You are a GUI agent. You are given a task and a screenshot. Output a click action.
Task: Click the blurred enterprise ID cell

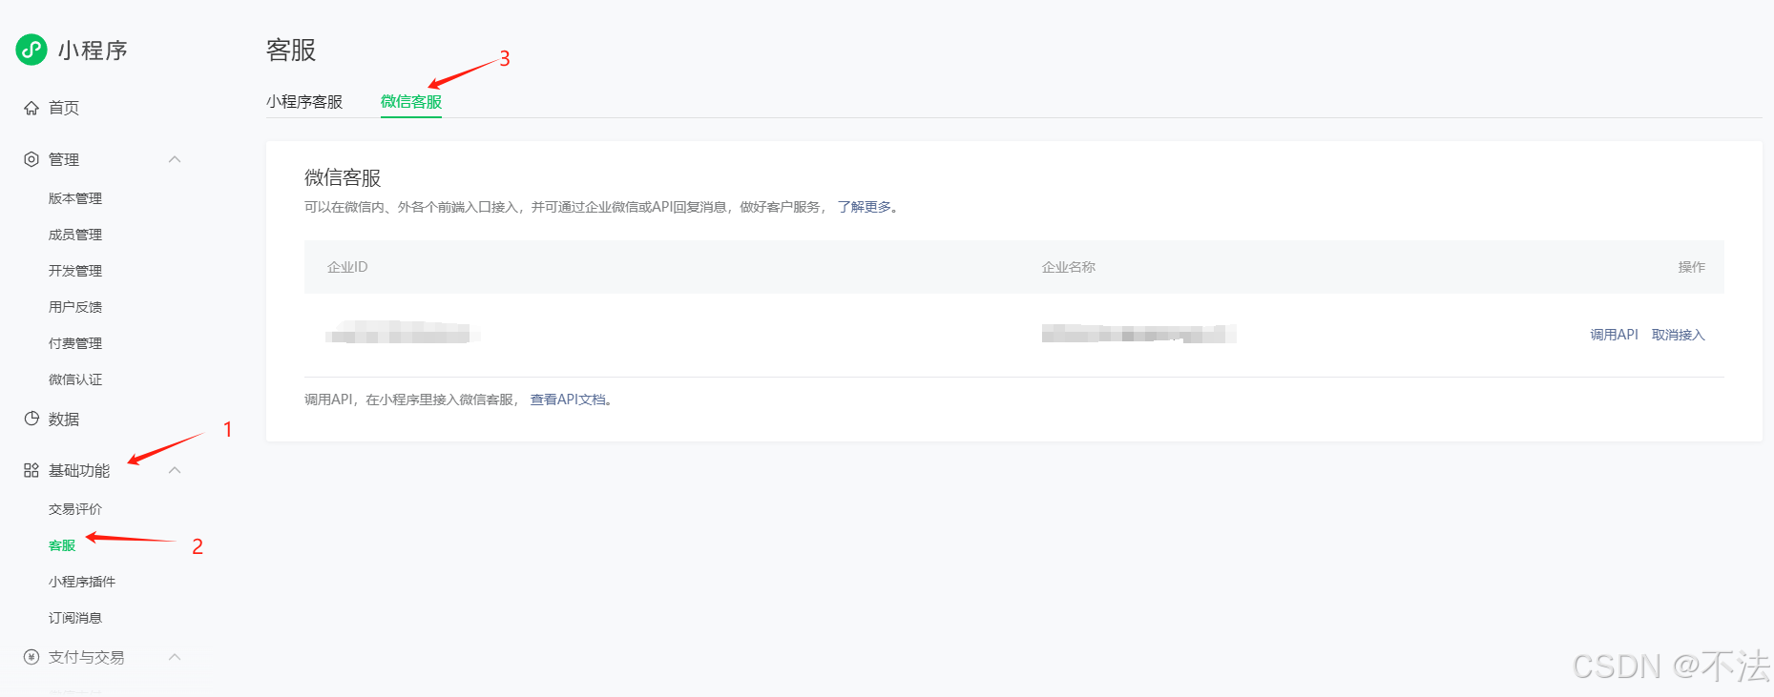[x=402, y=333]
